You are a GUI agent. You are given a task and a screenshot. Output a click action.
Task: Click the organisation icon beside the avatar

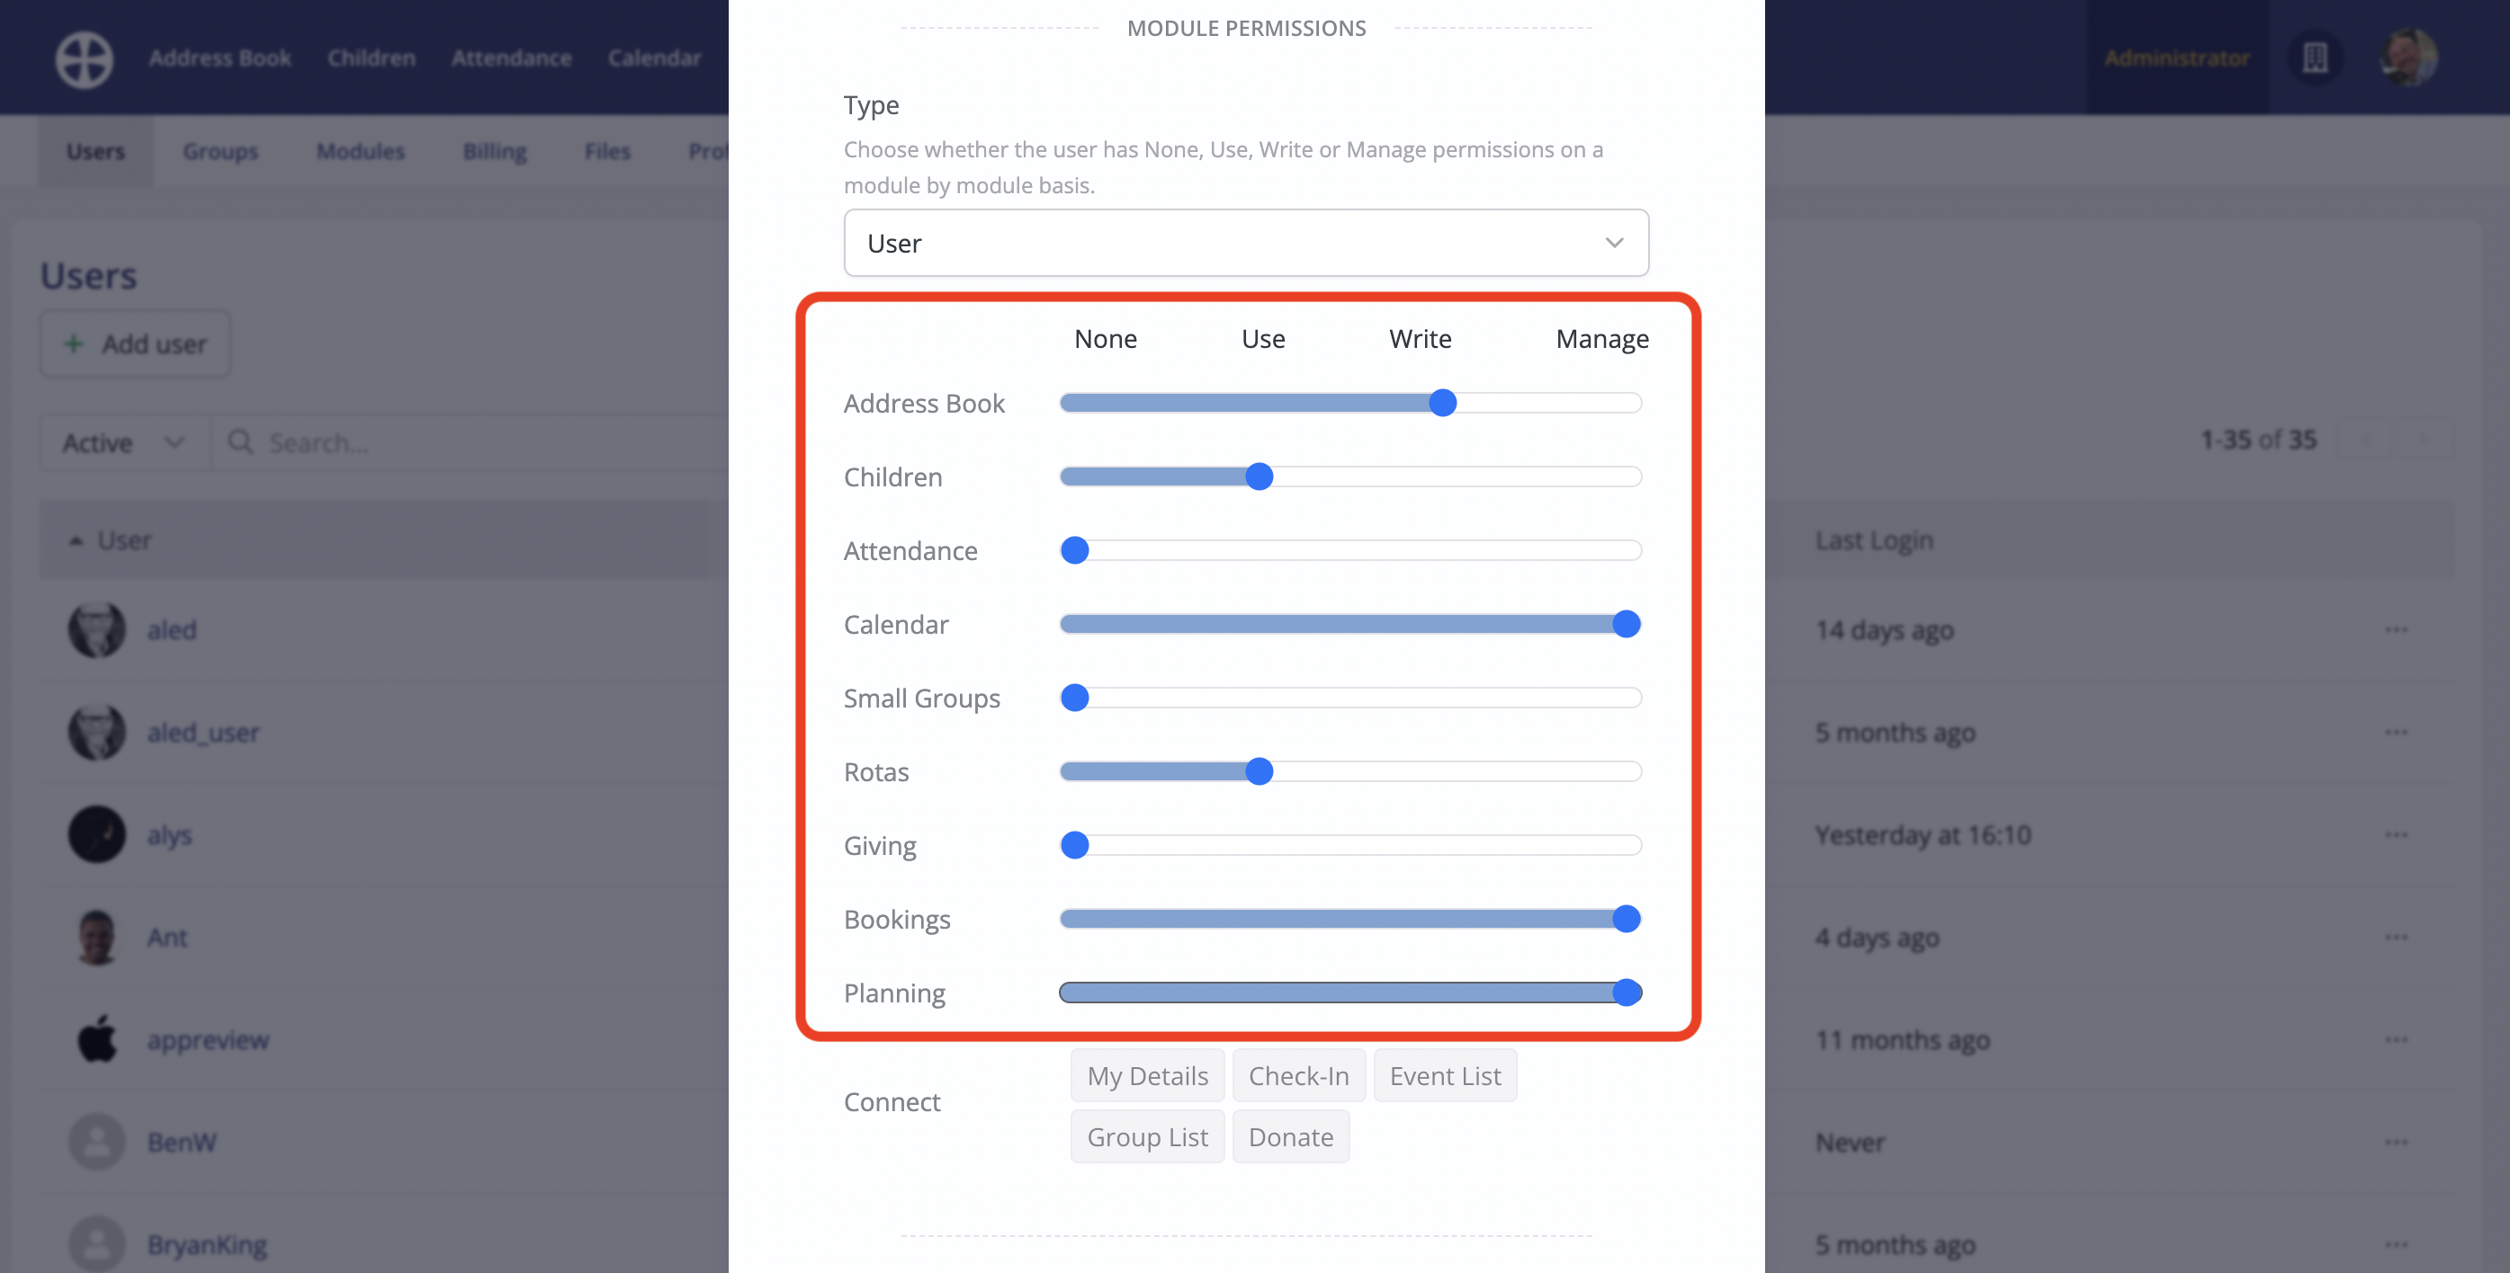(x=2316, y=58)
